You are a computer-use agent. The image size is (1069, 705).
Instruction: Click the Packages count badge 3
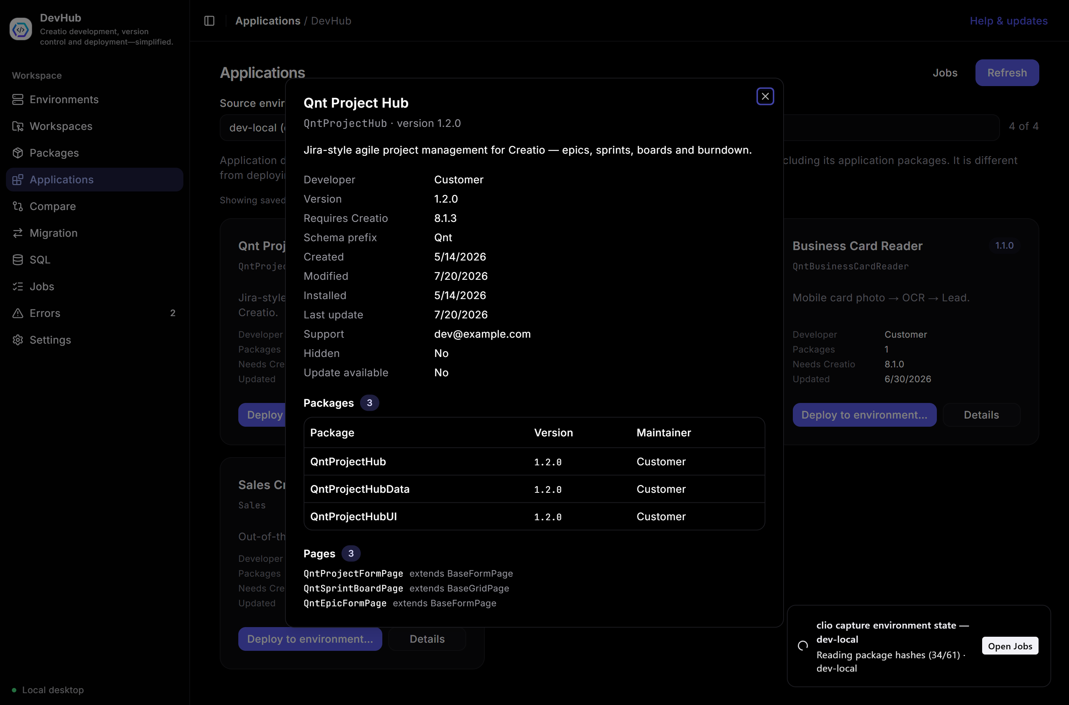[369, 403]
